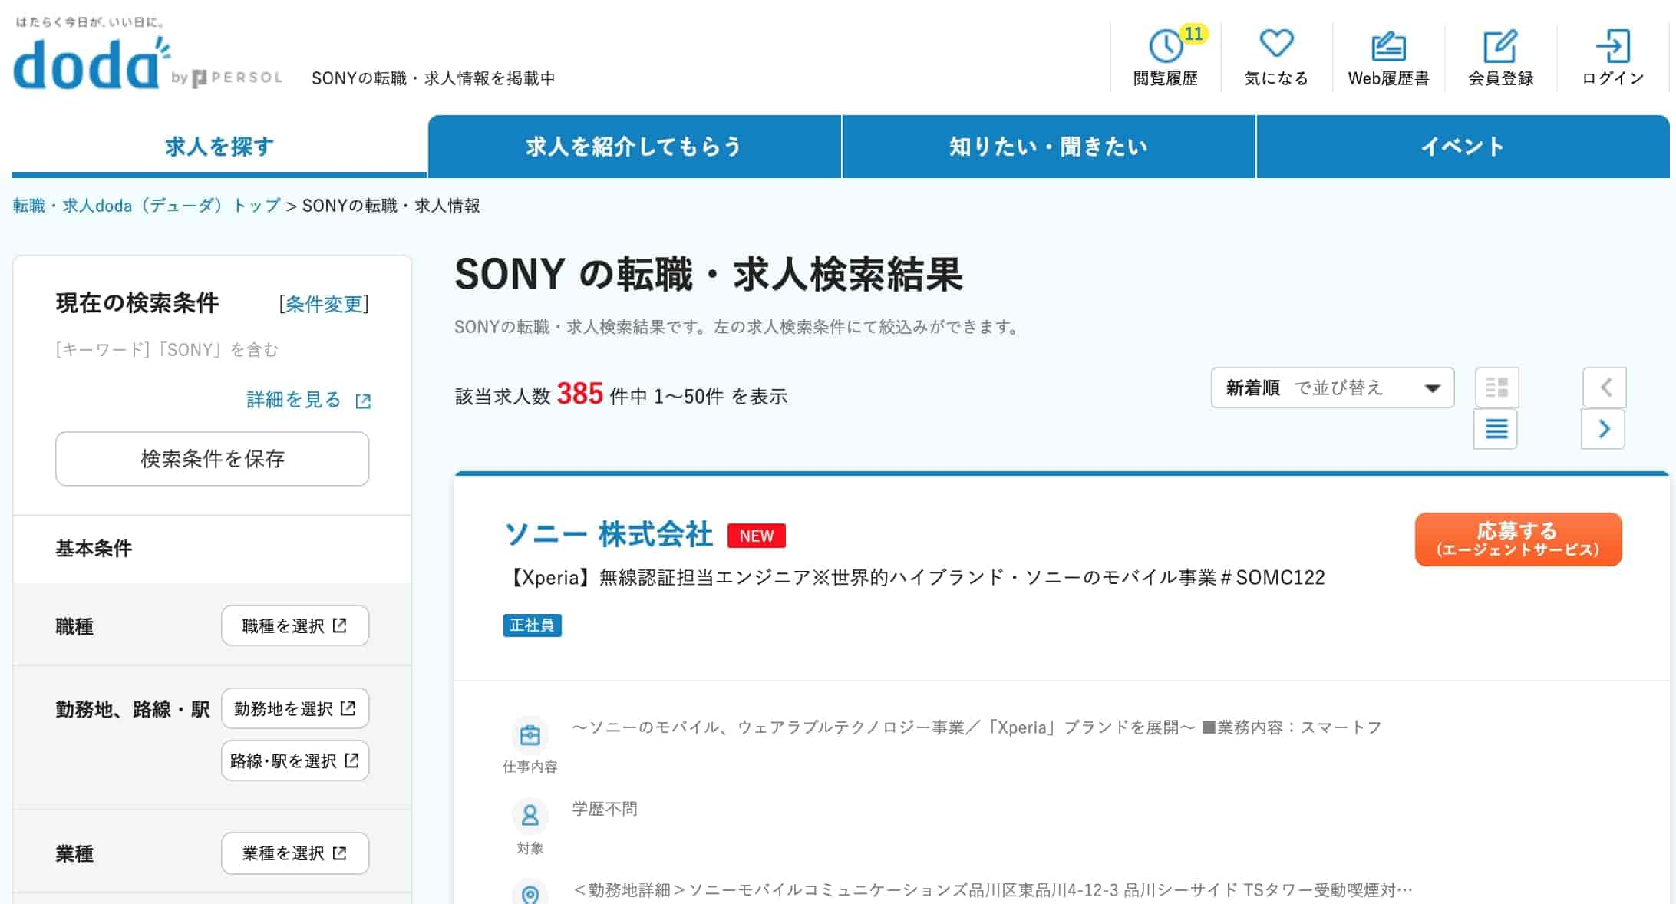Click the 勤務地を選択 button

[295, 708]
